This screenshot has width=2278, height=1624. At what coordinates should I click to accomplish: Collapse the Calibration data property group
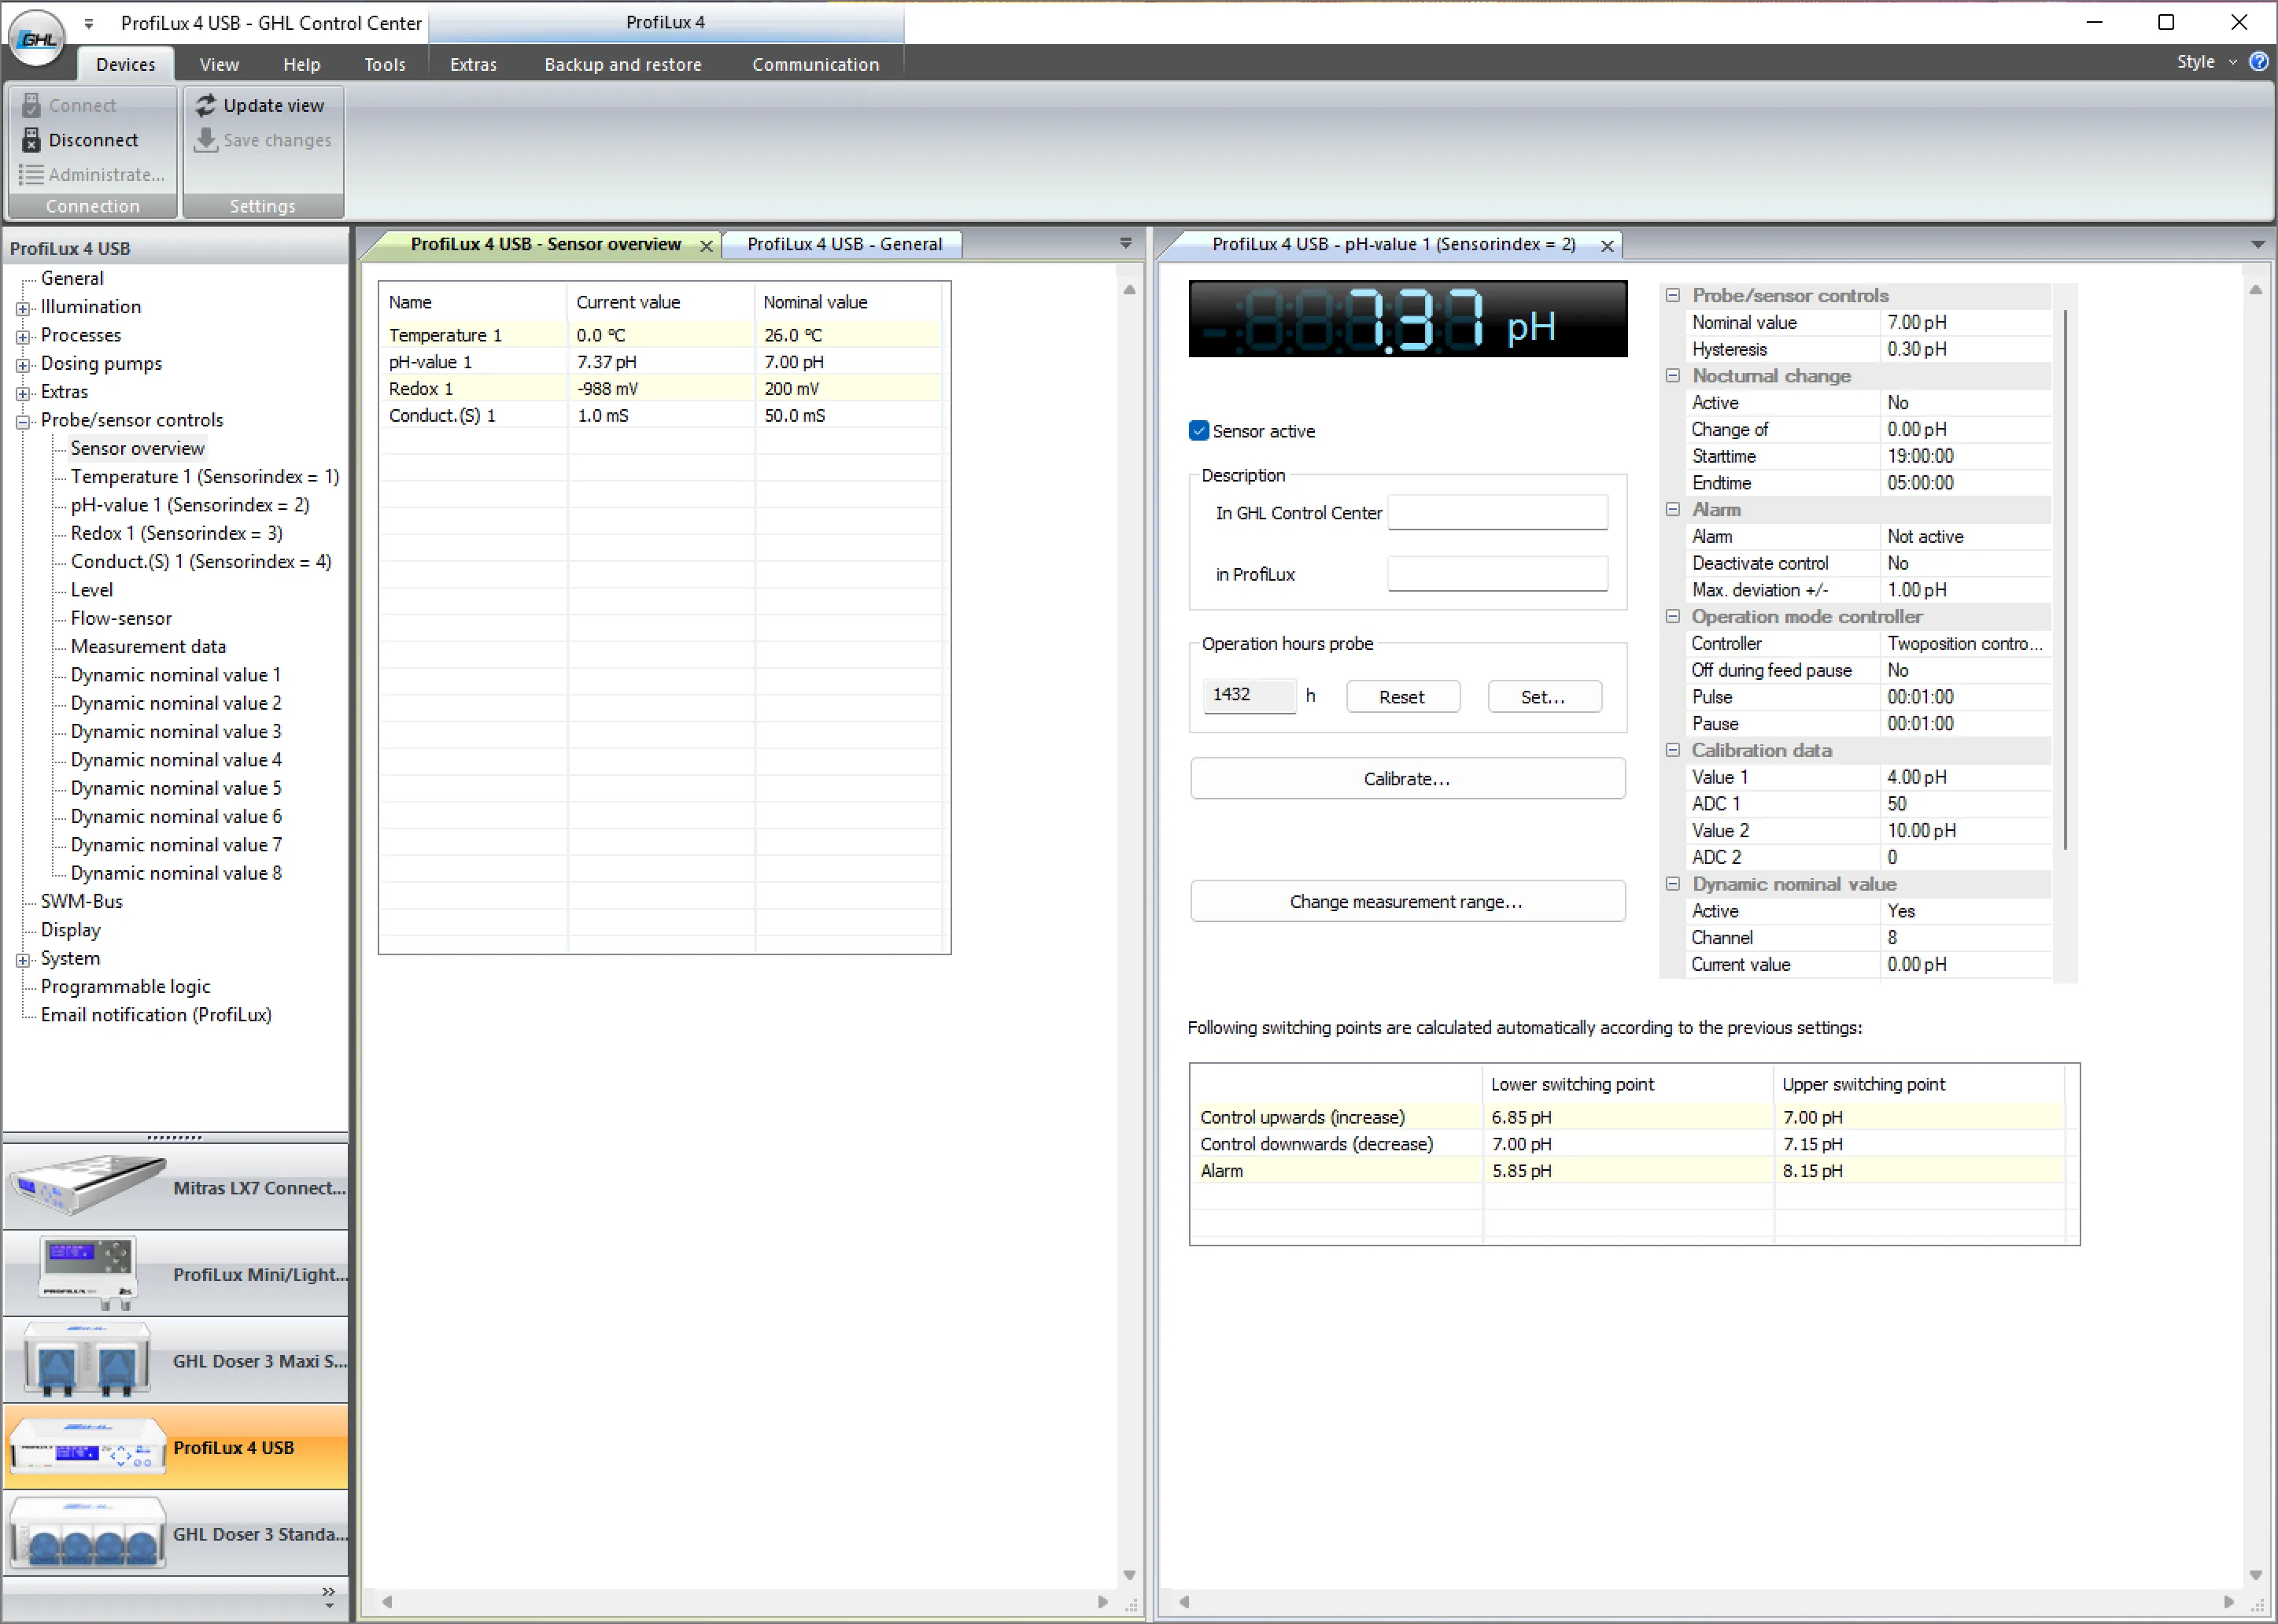click(1672, 750)
